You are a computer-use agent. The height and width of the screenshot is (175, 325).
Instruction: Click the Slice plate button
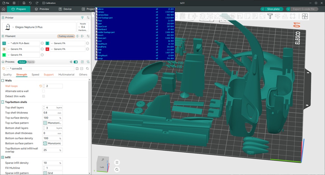273,9
